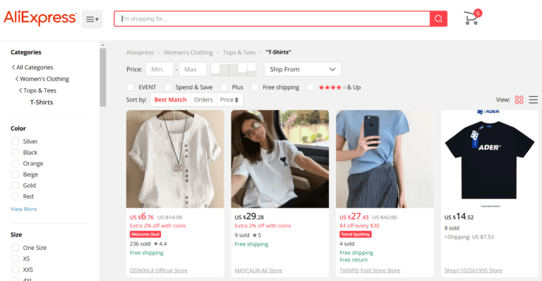Check the Black color filter
The height and width of the screenshot is (281, 542).
[x=15, y=153]
